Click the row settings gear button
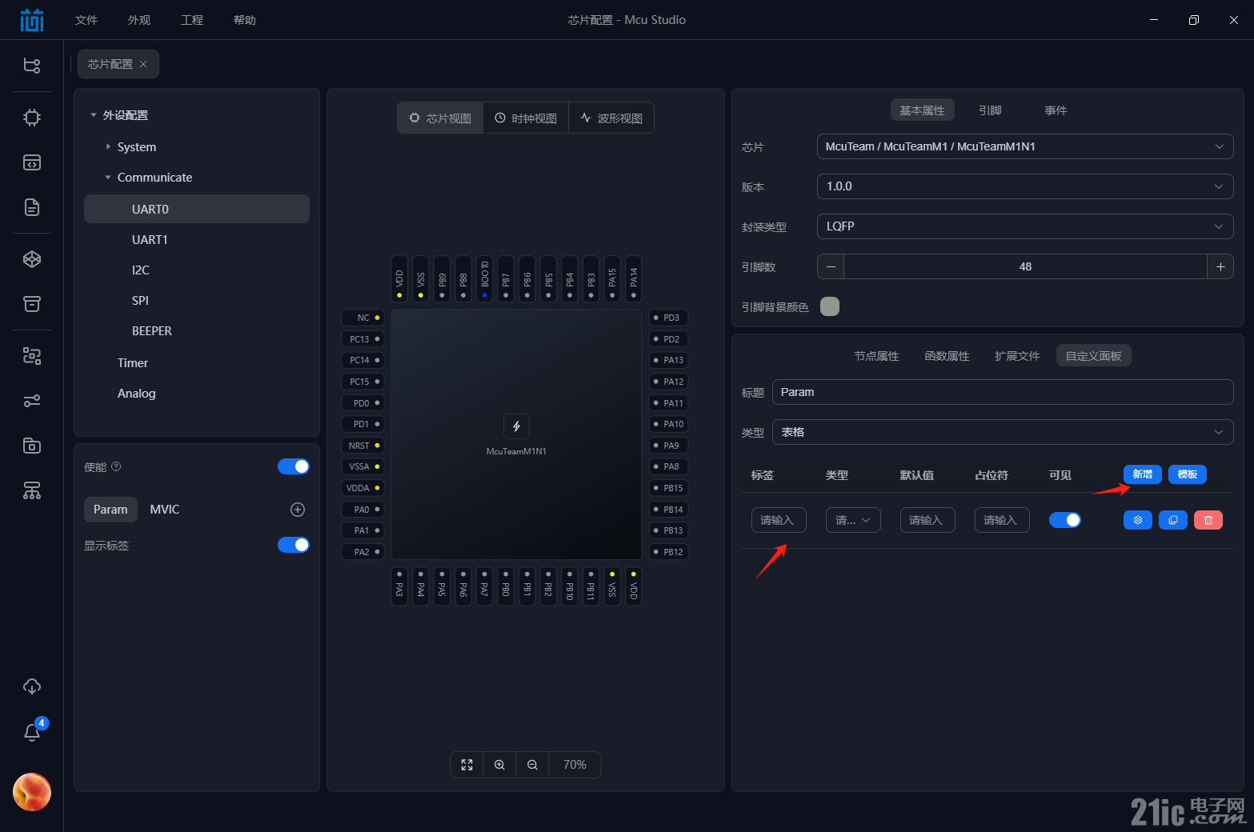This screenshot has width=1254, height=832. click(1138, 520)
